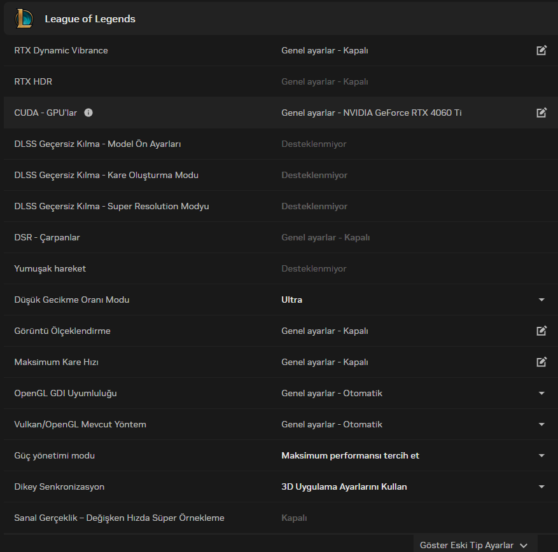
Task: Edit the Görüntü Ölçeklendirme setting
Action: (541, 331)
